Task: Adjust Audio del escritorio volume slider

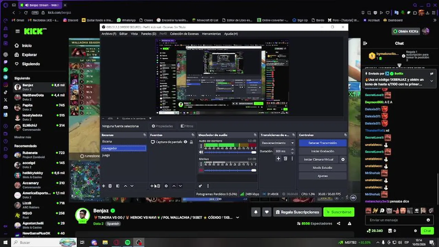Action: (230, 152)
